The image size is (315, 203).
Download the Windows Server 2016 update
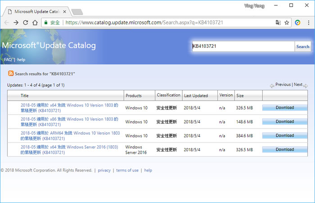point(285,149)
